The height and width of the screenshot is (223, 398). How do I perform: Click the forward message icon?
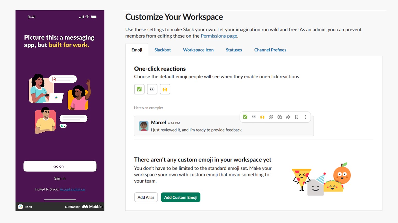288,117
